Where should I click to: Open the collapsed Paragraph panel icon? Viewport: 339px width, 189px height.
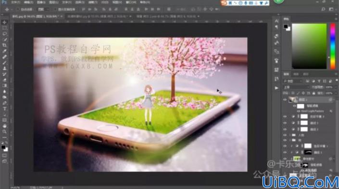[276, 27]
